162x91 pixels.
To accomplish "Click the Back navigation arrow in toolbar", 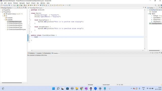I will (62, 5).
